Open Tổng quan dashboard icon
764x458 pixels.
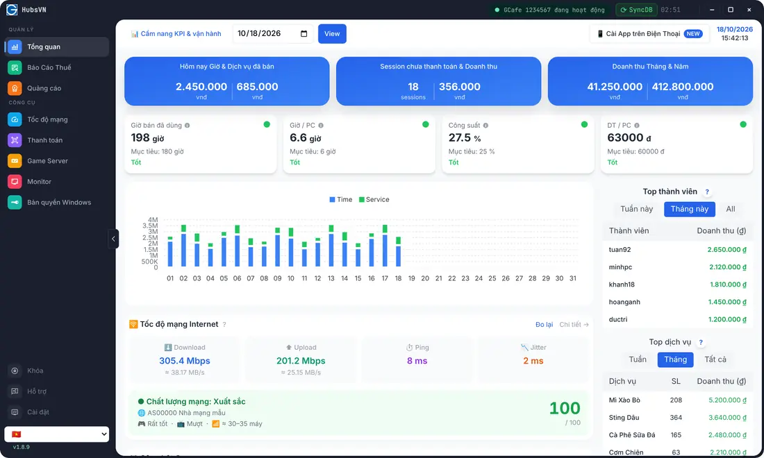15,46
